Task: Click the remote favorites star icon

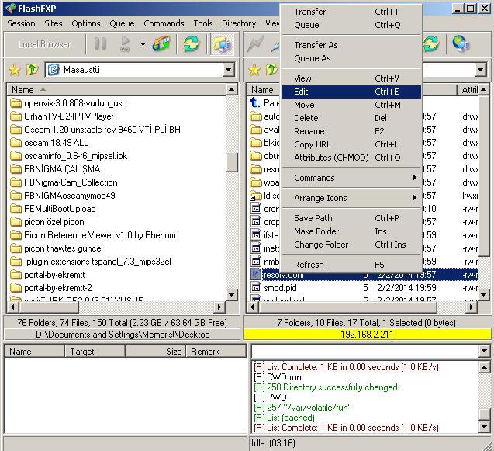Action: coord(254,70)
